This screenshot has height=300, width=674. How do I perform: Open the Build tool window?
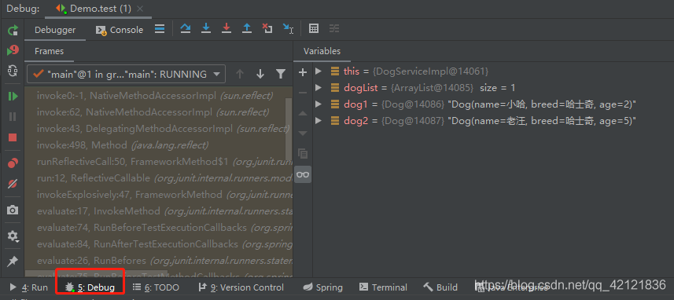pyautogui.click(x=440, y=287)
